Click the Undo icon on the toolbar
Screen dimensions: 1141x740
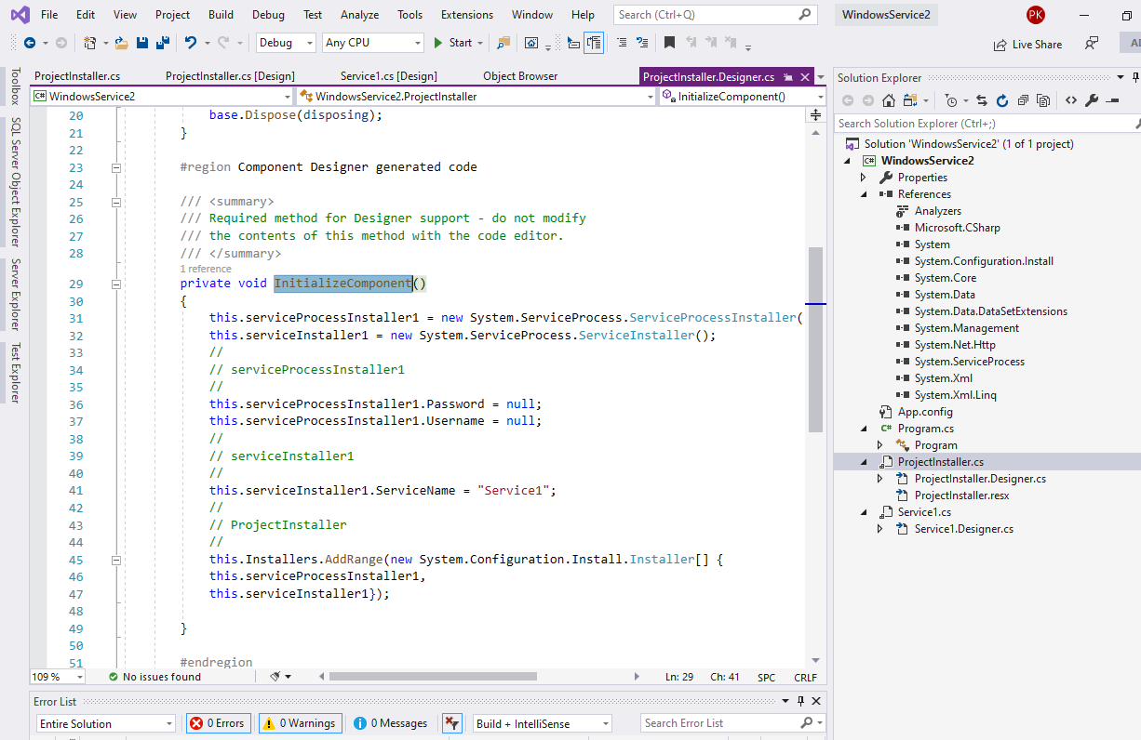point(192,42)
